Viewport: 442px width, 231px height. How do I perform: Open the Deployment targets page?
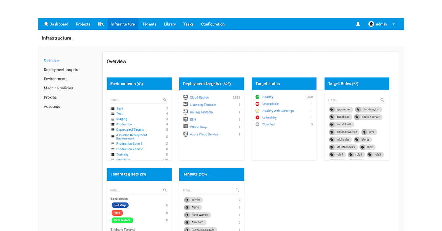point(60,70)
